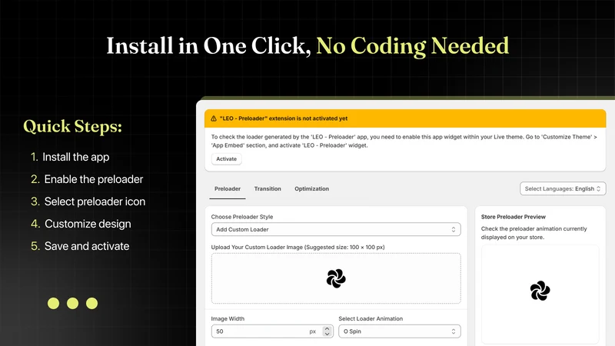Click the 'Store Preloader Preview' heading
This screenshot has height=346, width=615.
pos(513,217)
